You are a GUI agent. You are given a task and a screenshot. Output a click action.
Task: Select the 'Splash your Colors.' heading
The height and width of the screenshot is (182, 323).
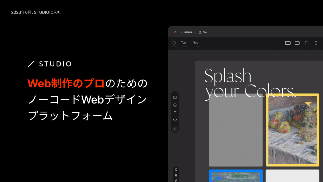point(250,84)
